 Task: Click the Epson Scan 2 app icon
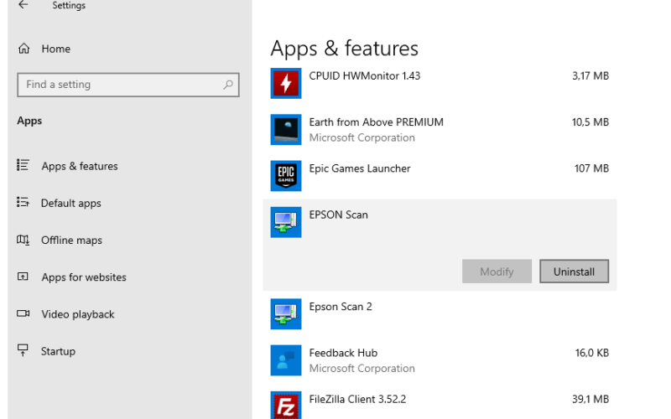click(x=286, y=313)
